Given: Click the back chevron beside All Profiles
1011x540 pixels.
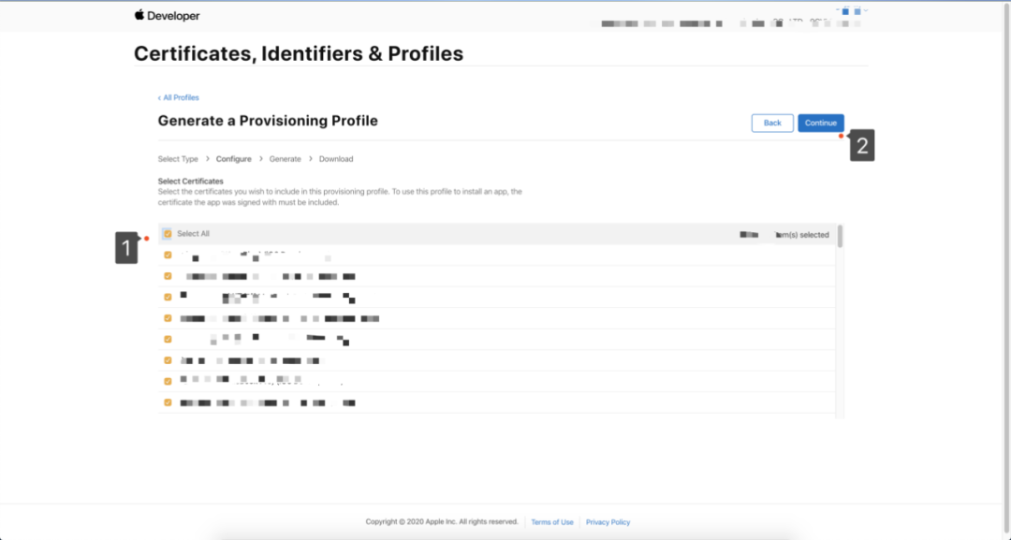Looking at the screenshot, I should (x=159, y=97).
